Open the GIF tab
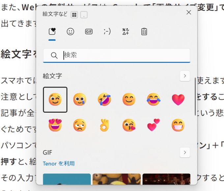The width and height of the screenshot is (224, 191). [x=89, y=32]
